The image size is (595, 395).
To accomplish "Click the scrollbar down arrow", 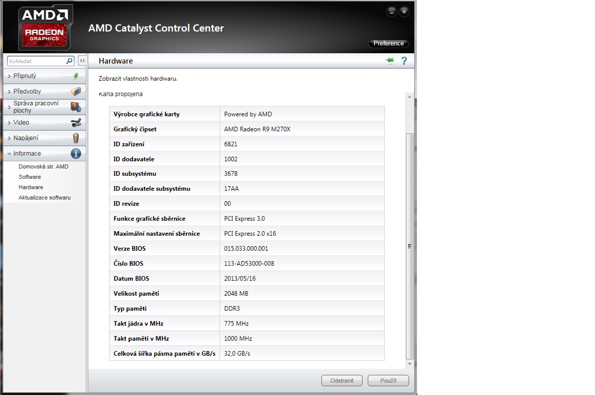I will [x=410, y=364].
